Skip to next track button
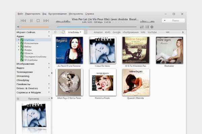This screenshot has width=202, height=134. pos(46,21)
